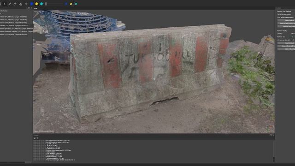Select the pencil draw tool
Viewport: 295px width, 166px height.
[x=10, y=4]
